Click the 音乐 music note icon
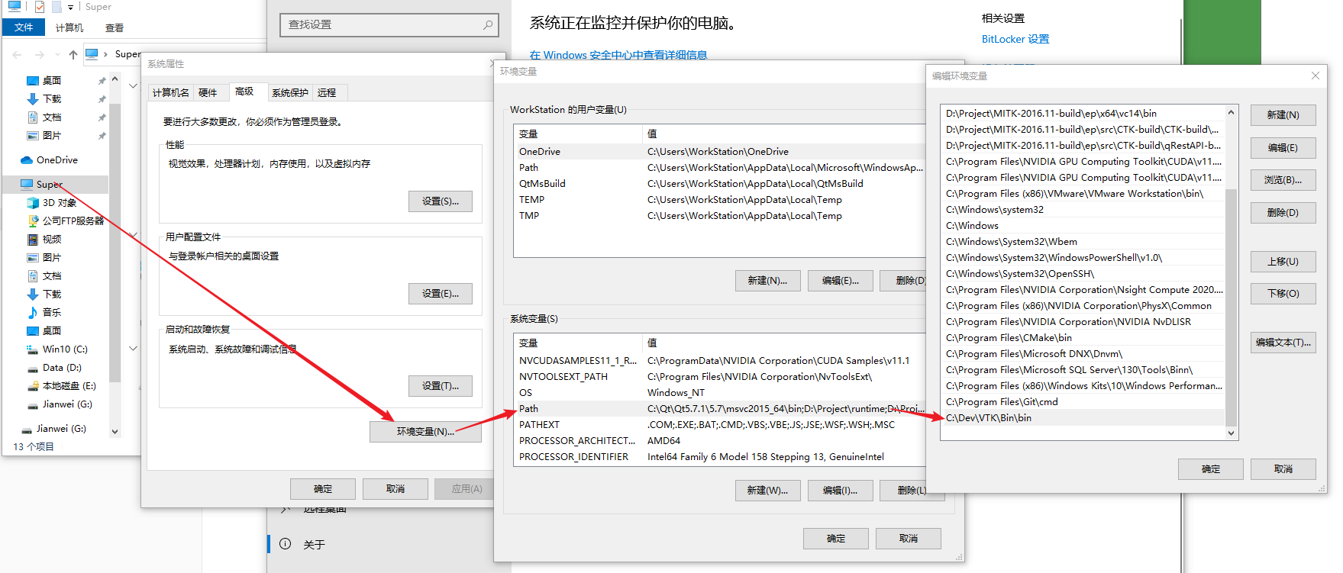 (x=32, y=313)
